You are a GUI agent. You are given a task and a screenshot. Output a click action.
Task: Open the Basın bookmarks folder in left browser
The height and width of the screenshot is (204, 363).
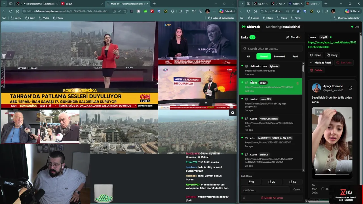(x=30, y=18)
